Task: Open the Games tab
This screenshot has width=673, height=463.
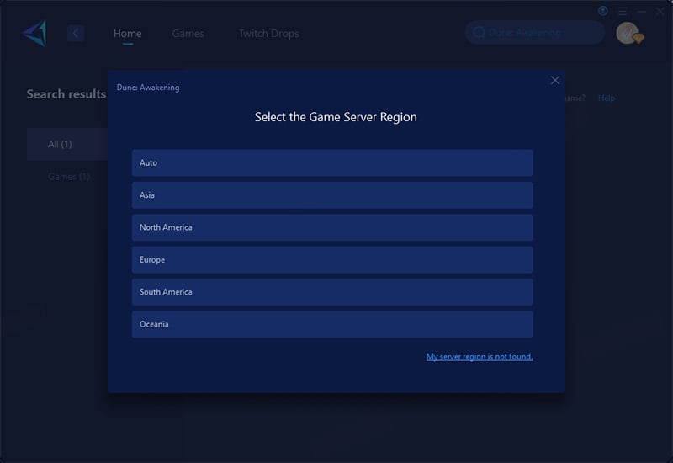Action: pos(188,34)
